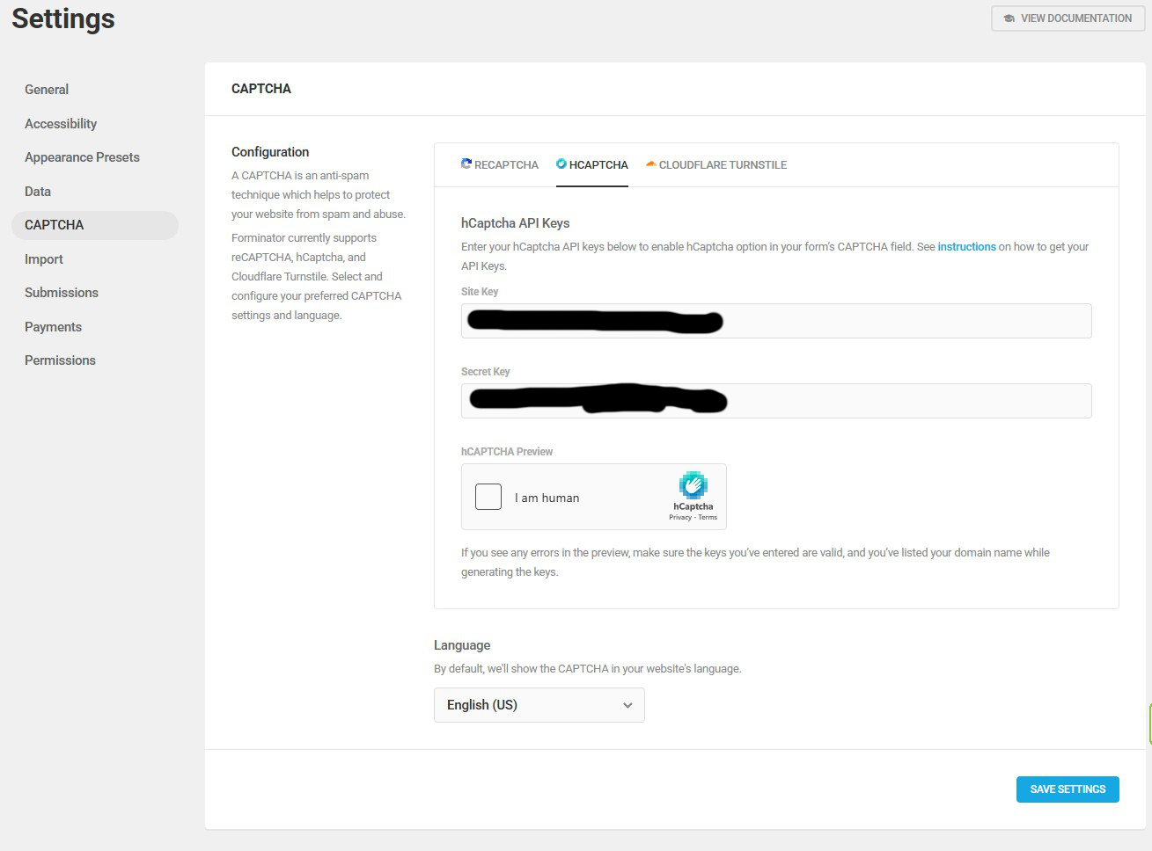Go to Submissions settings
Image resolution: width=1152 pixels, height=851 pixels.
click(62, 293)
